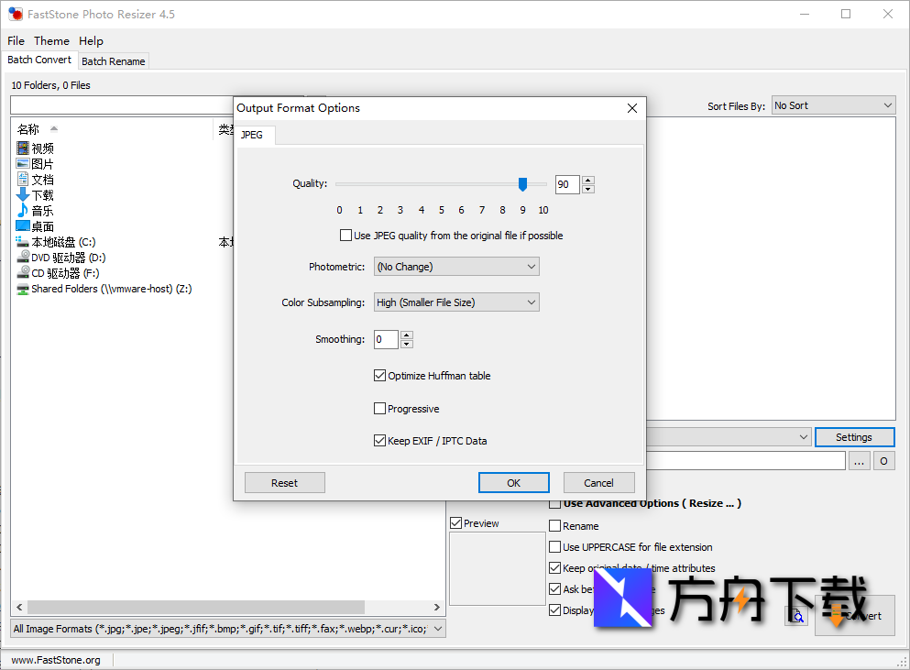Select the 桌面 desktop icon
Viewport: 910px width, 670px height.
pos(23,226)
